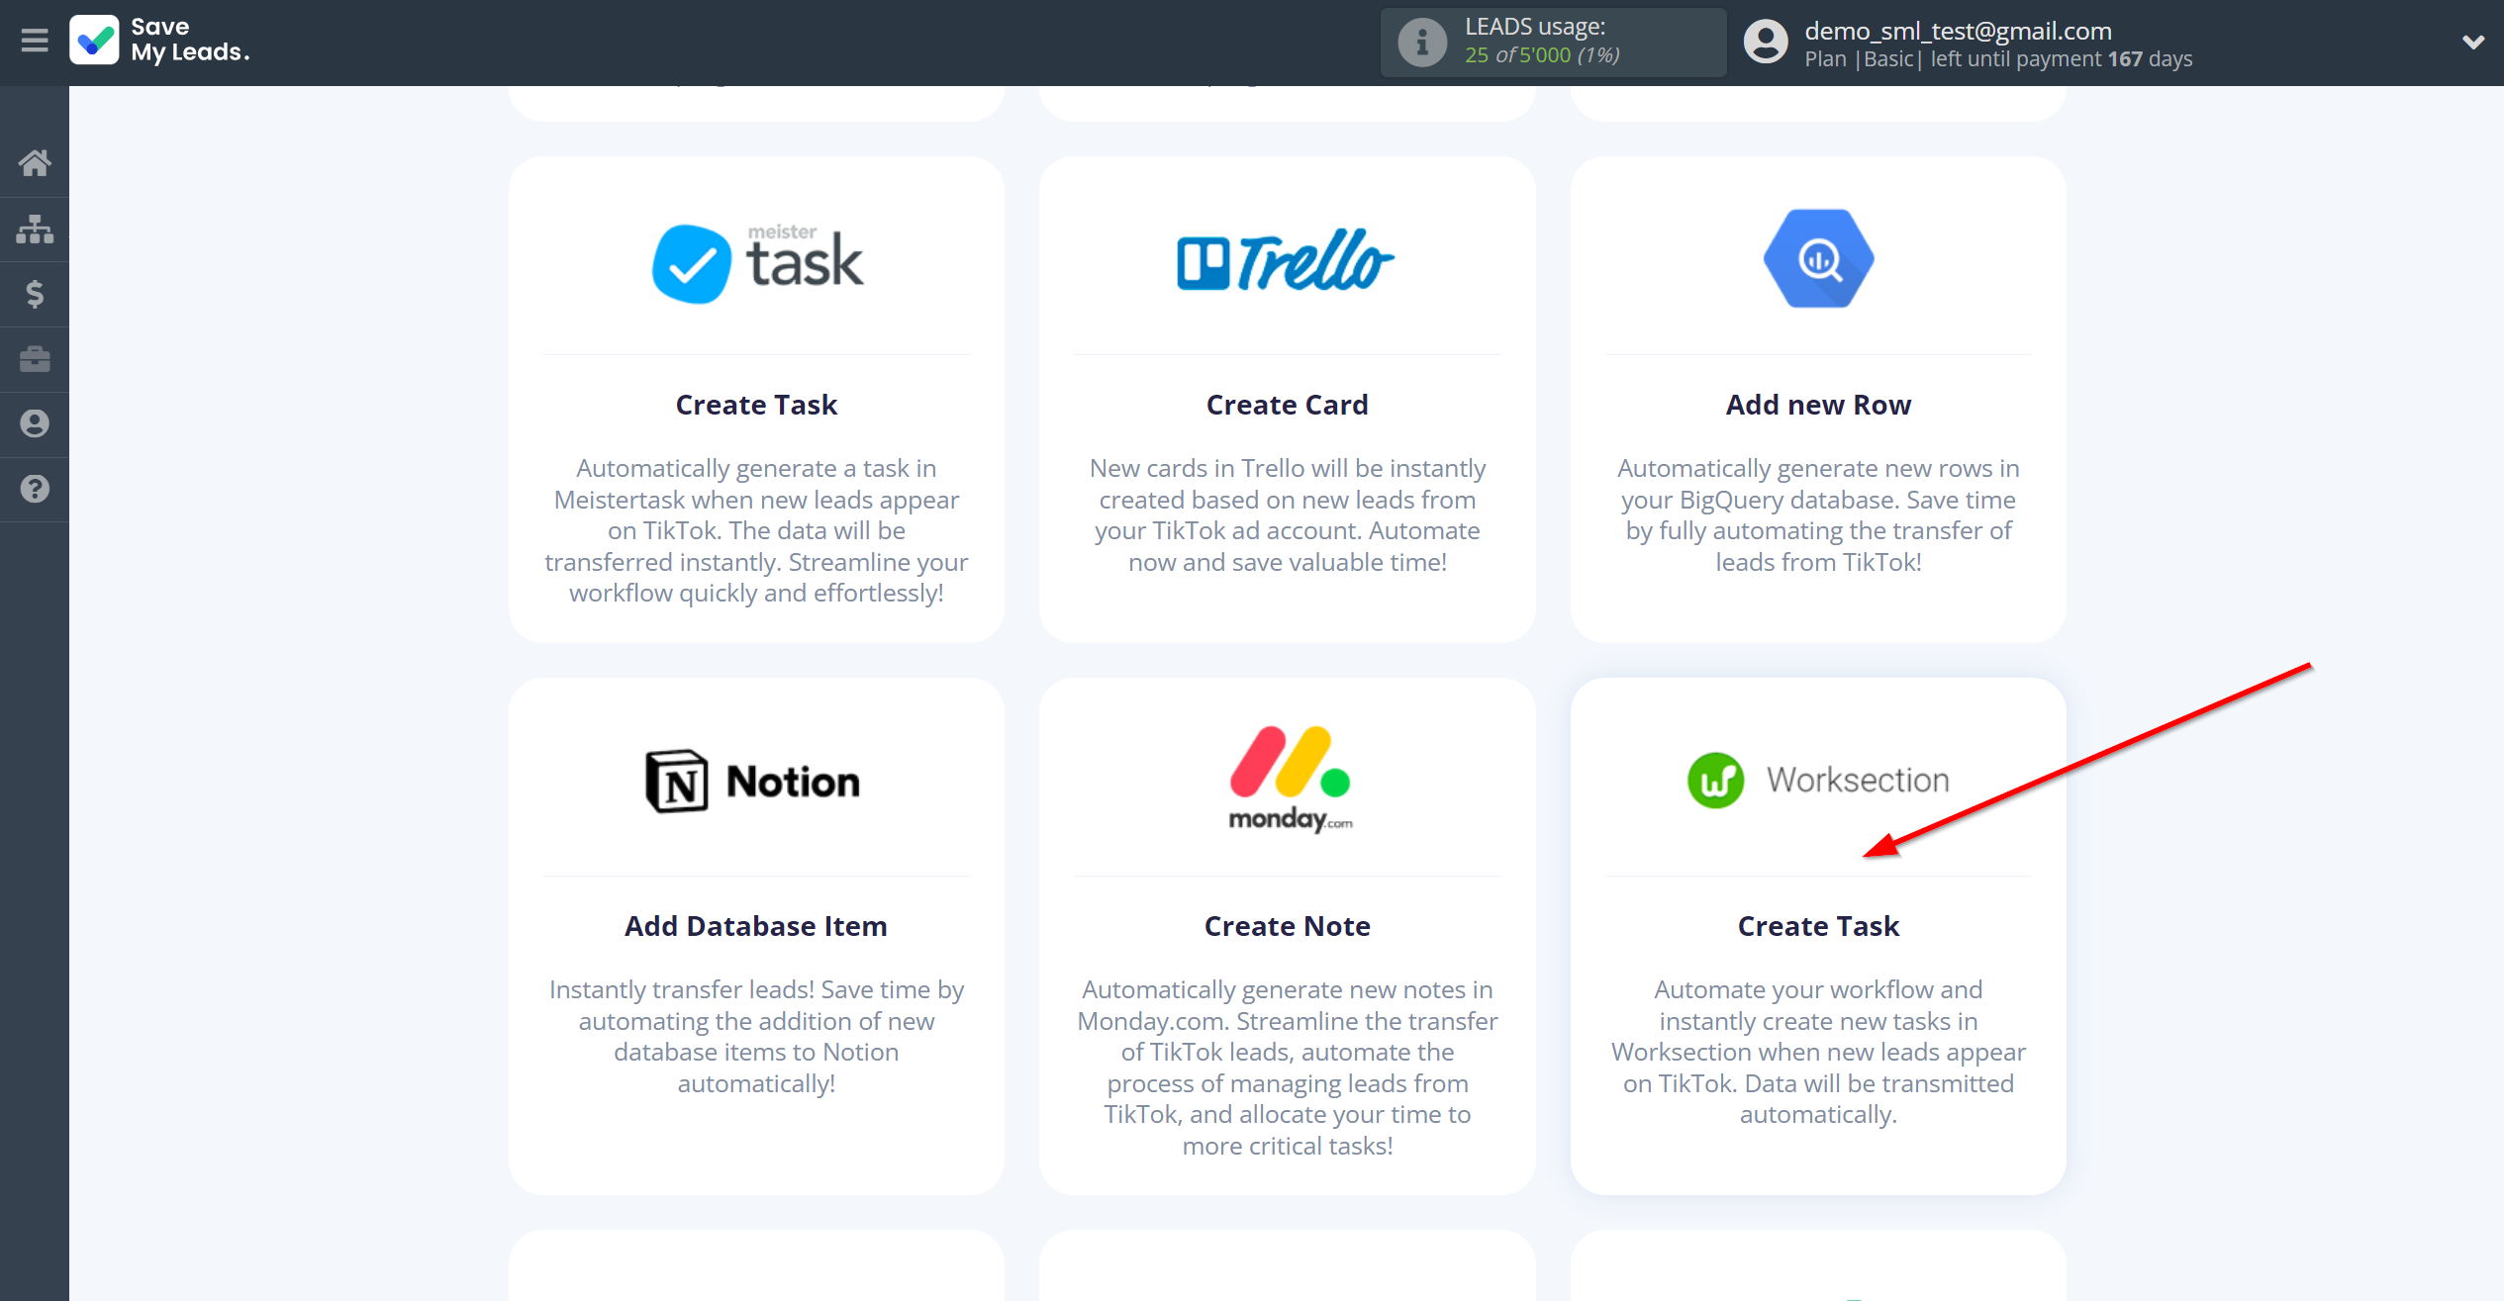Open the connections sitemap icon

(35, 229)
